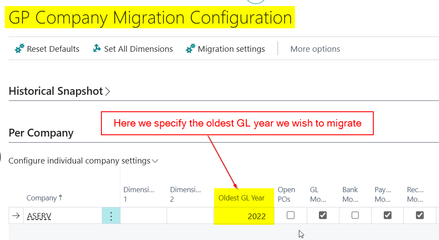Uncheck the GL module checkbox for ASERV
Screen dimensions: 439x240
(323, 215)
